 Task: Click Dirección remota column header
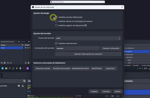tap(43, 68)
